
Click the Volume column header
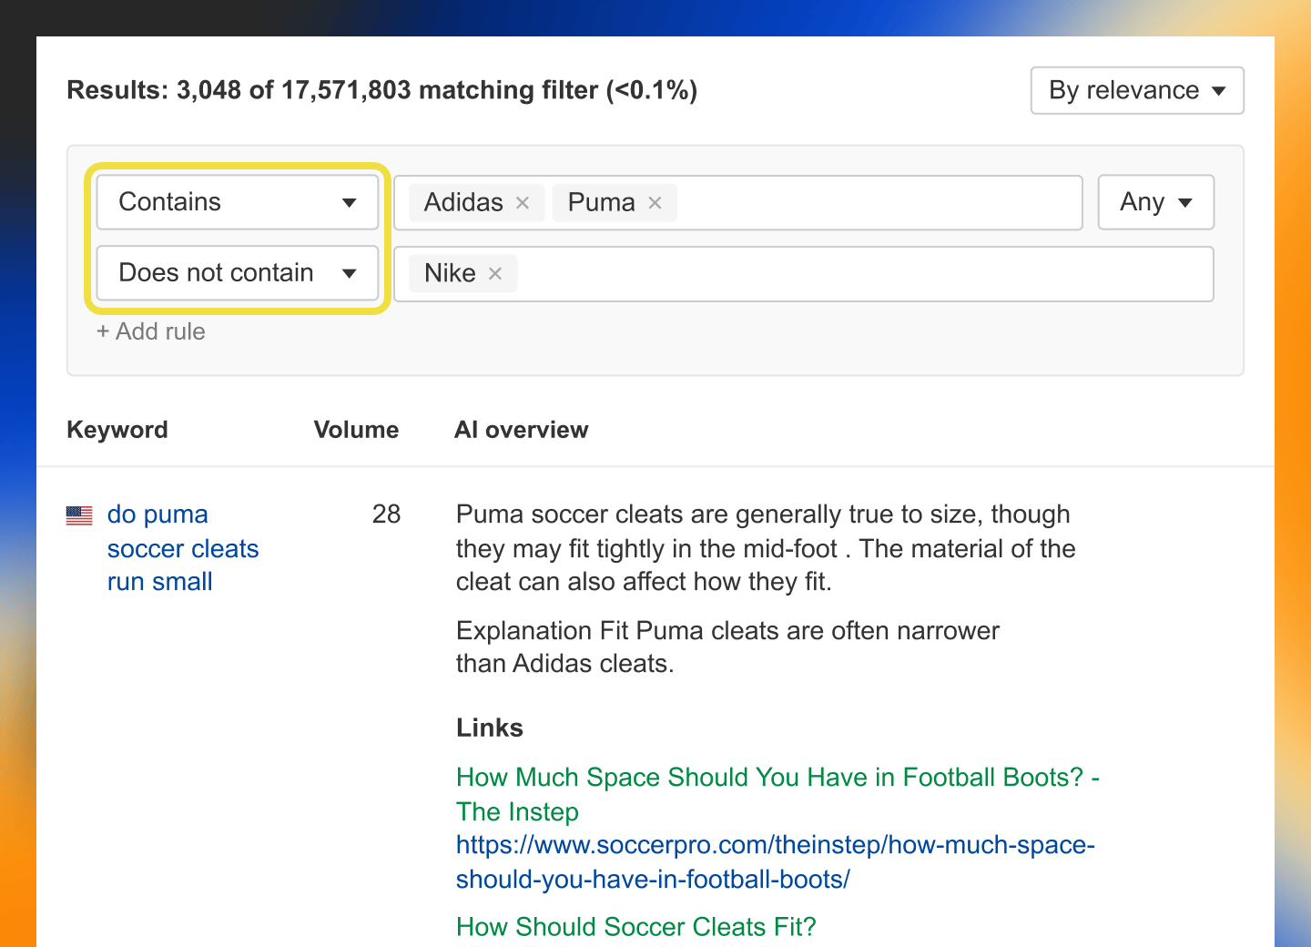tap(356, 430)
